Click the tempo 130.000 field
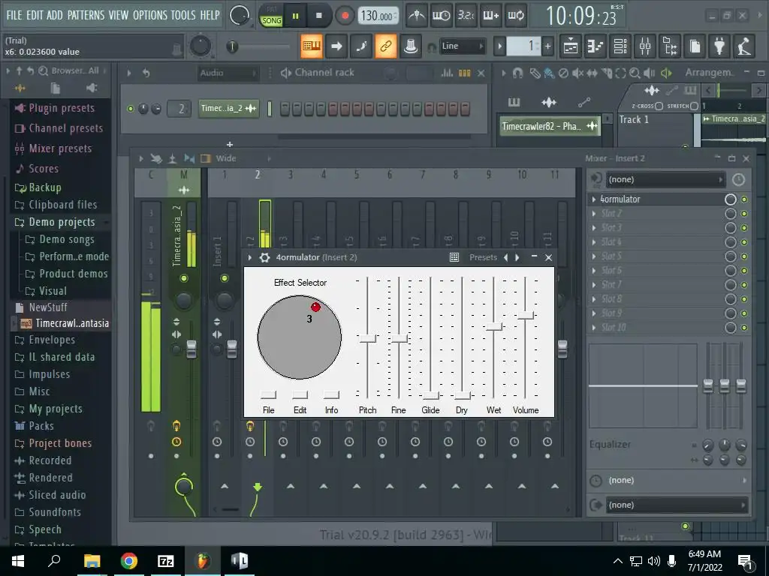This screenshot has height=576, width=769. point(377,16)
